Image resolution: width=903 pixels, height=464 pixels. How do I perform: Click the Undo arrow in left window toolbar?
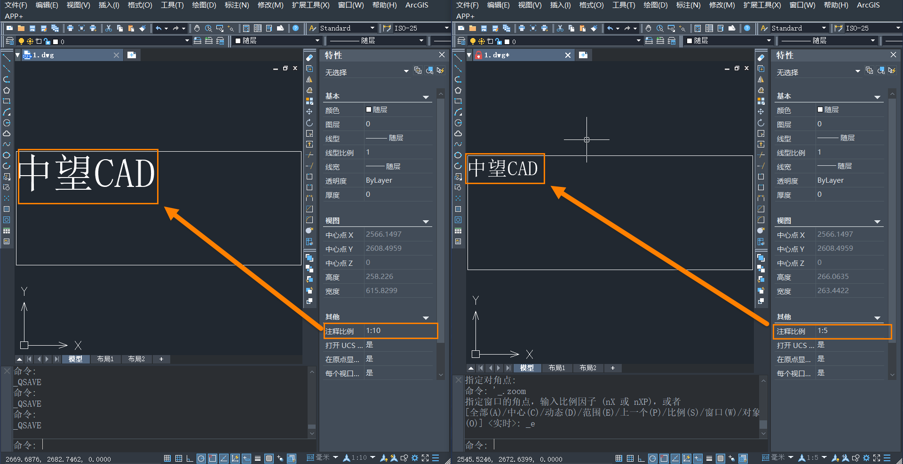[x=159, y=28]
